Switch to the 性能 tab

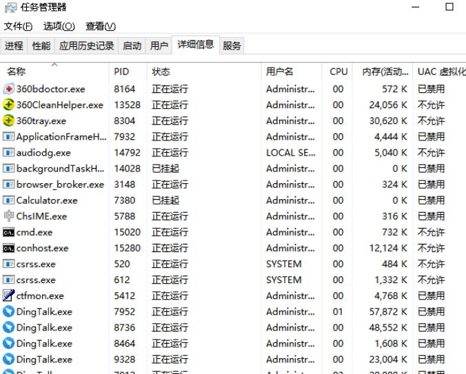pos(41,45)
